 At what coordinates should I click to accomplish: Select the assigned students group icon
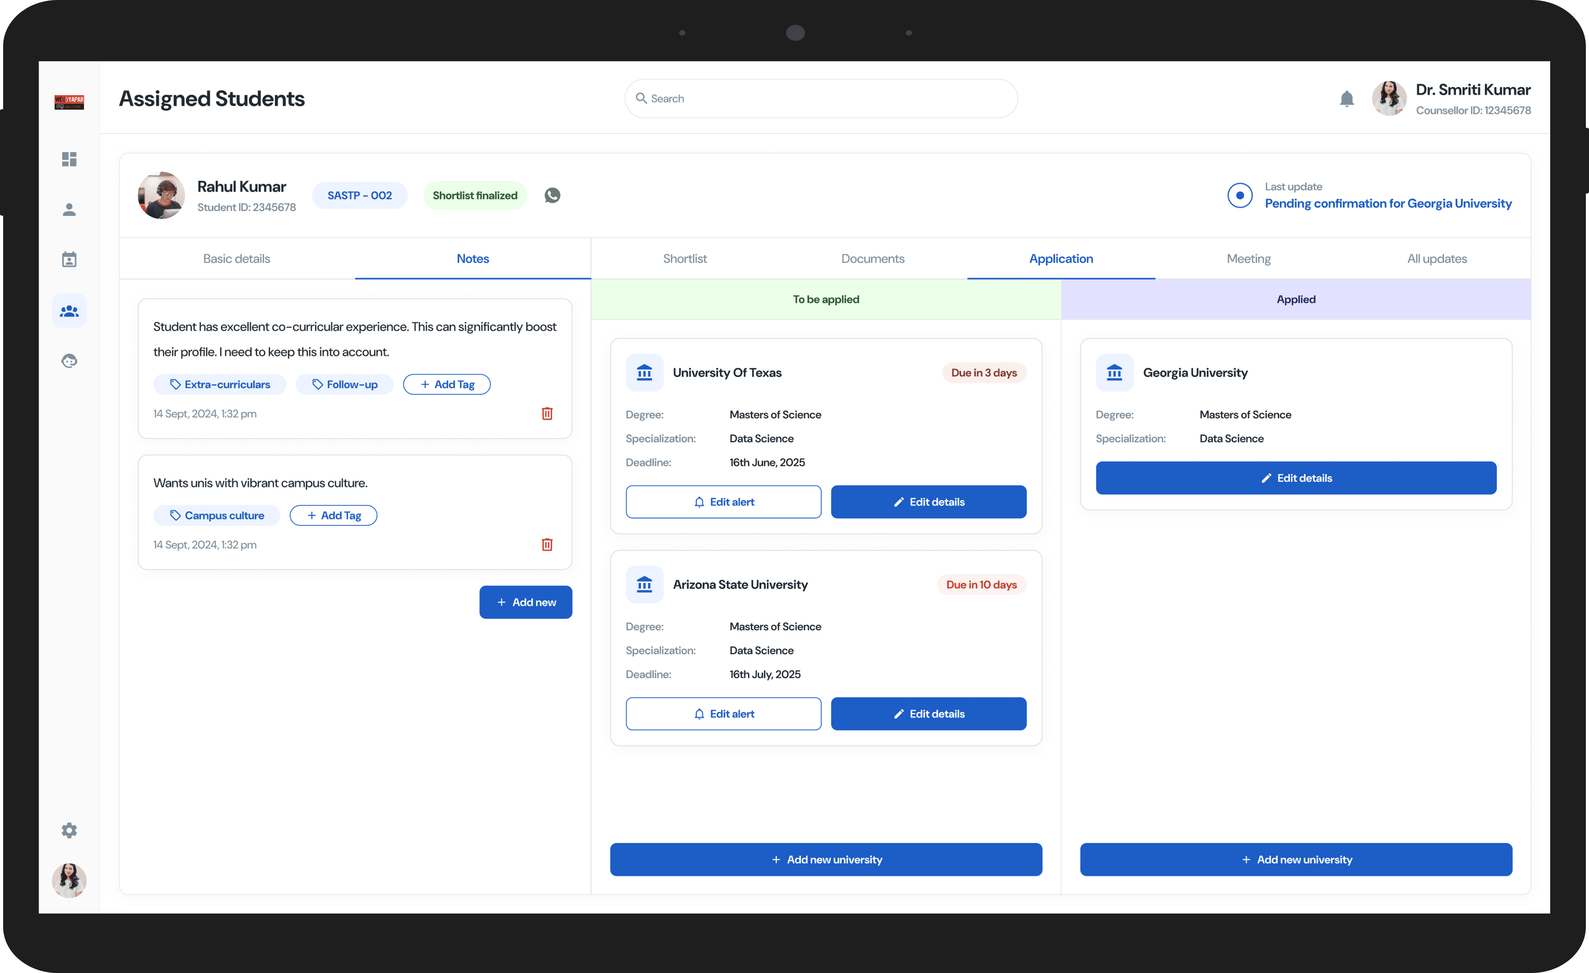69,311
